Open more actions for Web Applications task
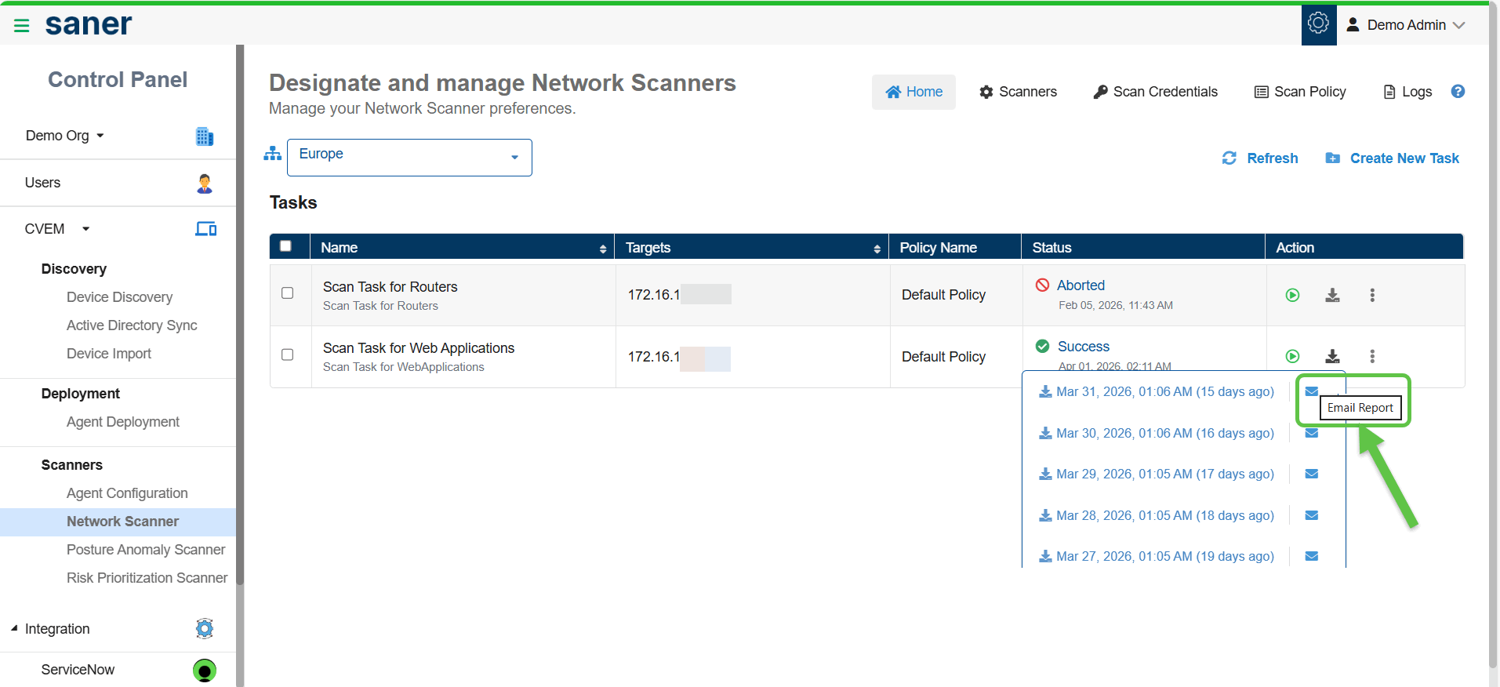 pyautogui.click(x=1372, y=356)
